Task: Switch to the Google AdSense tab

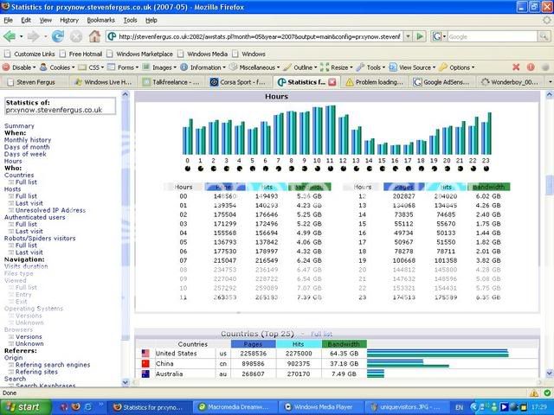Action: click(x=443, y=81)
